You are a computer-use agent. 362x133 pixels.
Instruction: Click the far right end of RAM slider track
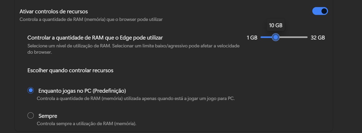point(307,37)
